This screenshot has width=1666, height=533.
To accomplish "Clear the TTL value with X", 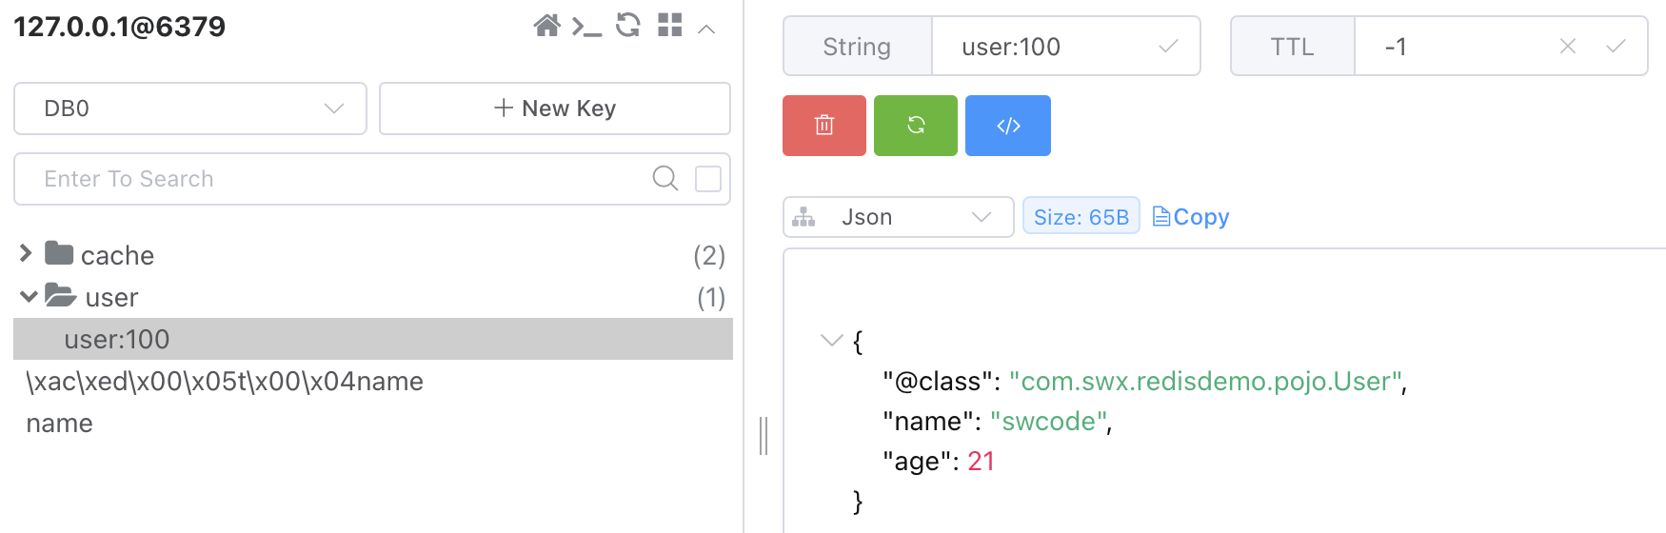I will [1568, 46].
